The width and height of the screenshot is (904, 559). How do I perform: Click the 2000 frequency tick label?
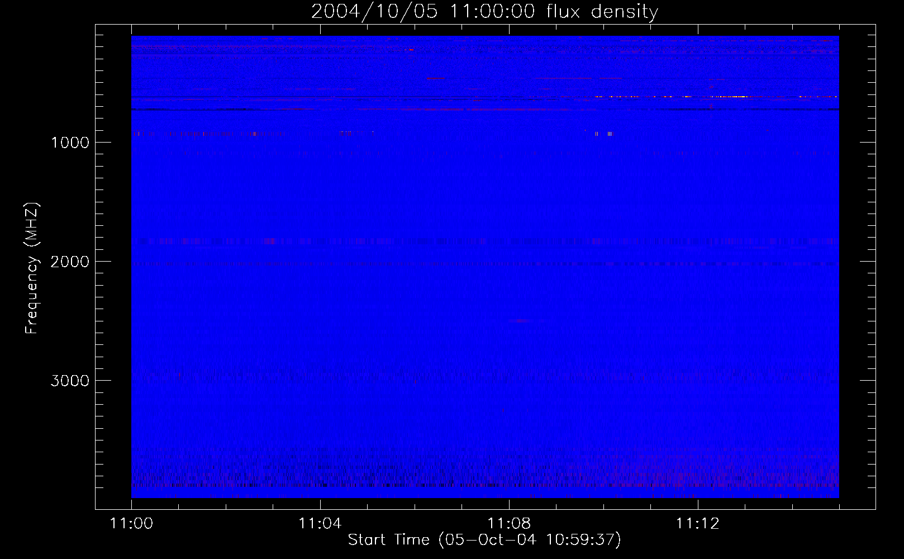tap(70, 262)
